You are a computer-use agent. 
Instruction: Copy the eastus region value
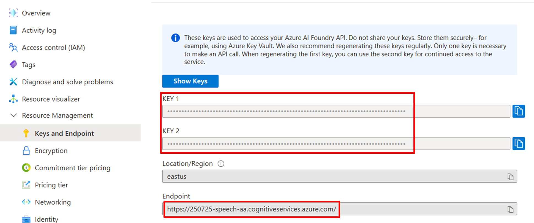pyautogui.click(x=511, y=176)
